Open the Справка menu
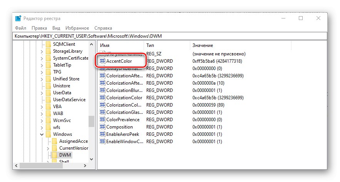 point(103,28)
